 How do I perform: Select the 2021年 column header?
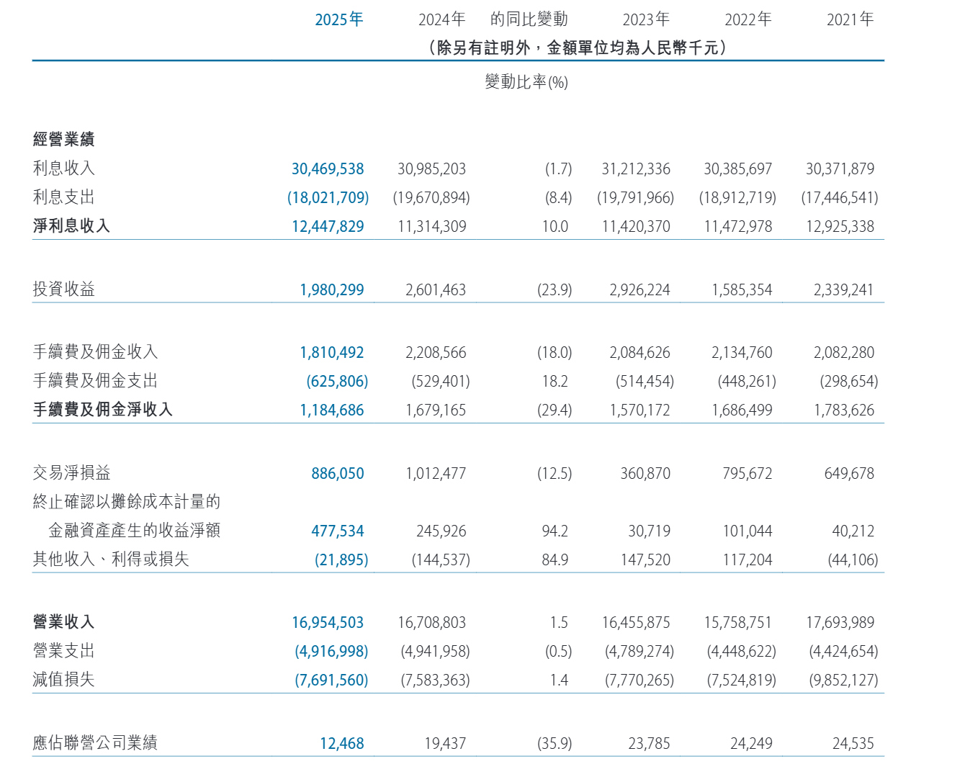point(850,19)
